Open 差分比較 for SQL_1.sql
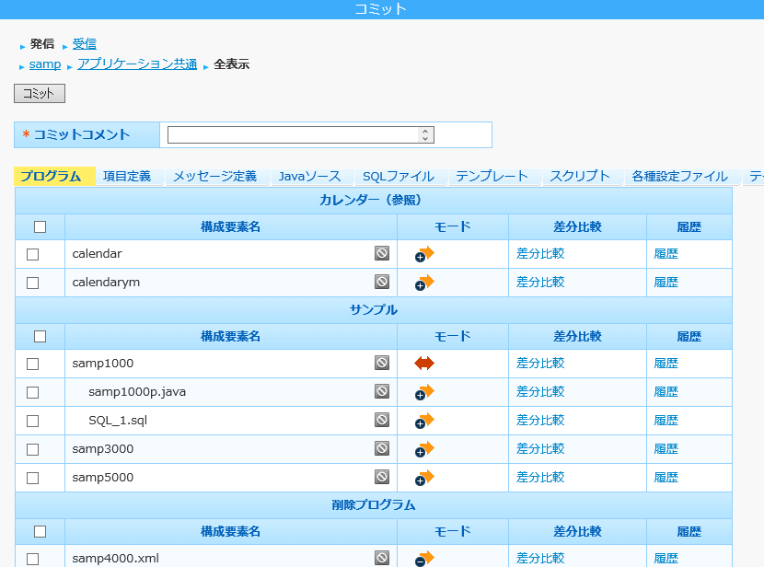 click(x=540, y=420)
